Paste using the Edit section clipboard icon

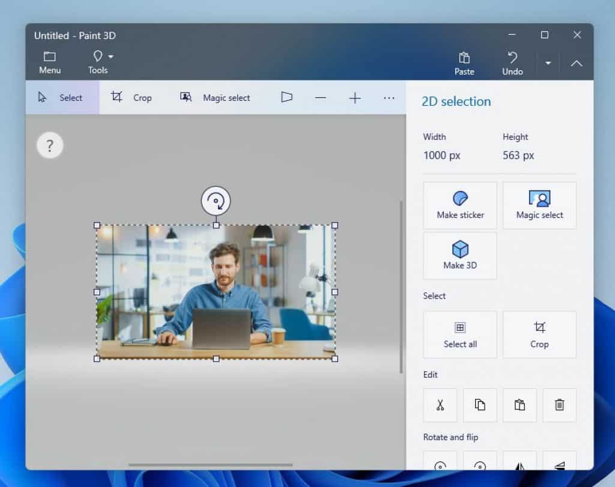click(520, 405)
